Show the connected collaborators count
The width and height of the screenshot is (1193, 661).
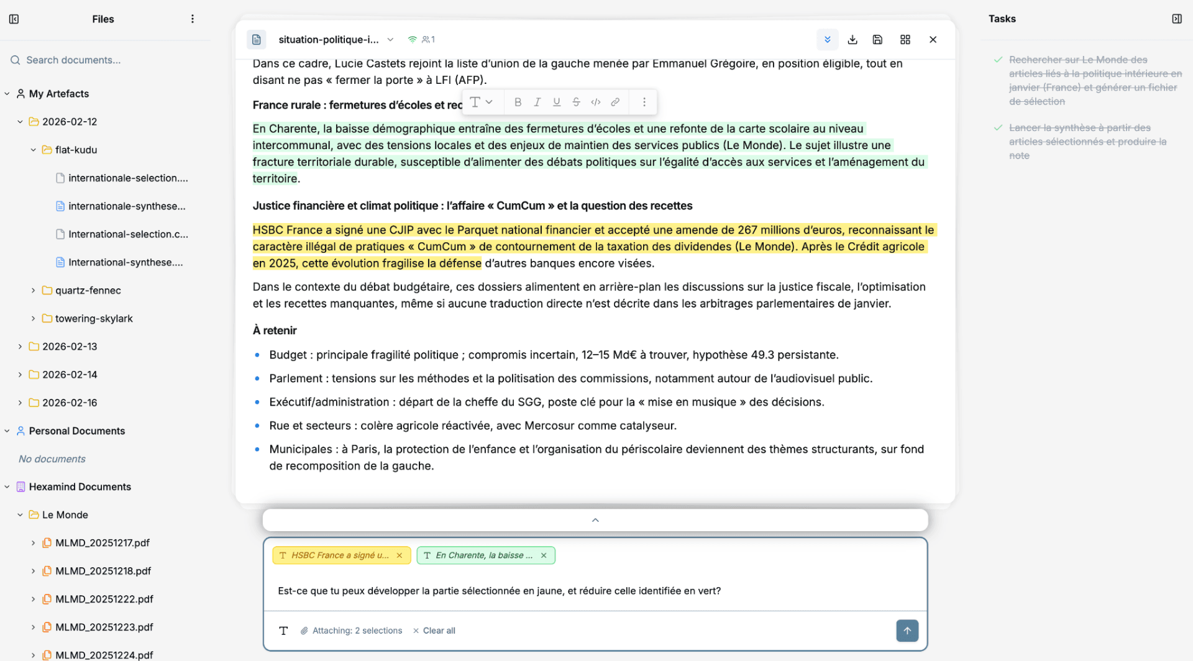pos(428,40)
